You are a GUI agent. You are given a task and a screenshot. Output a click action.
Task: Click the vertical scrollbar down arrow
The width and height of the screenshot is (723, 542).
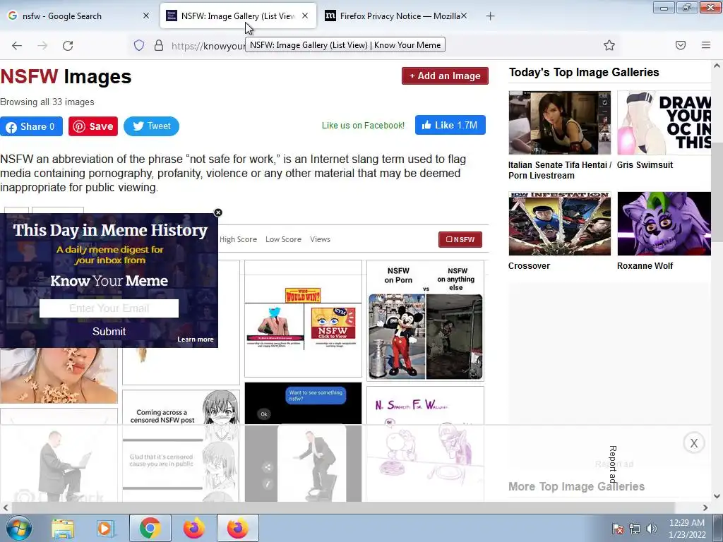(717, 496)
